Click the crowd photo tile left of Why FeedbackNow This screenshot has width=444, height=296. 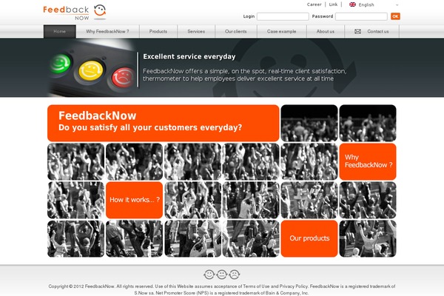309,161
